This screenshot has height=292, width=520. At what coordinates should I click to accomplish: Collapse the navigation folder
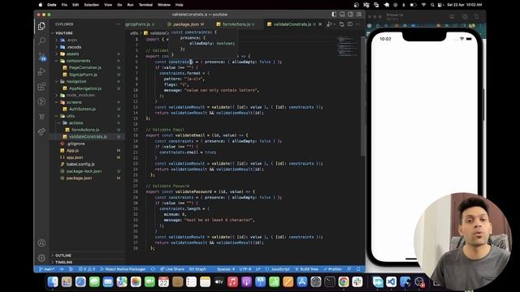pyautogui.click(x=76, y=81)
